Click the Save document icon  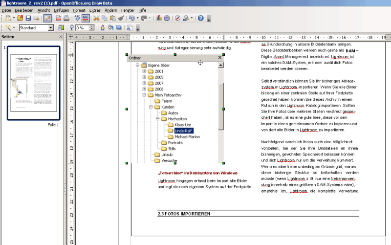point(29,18)
